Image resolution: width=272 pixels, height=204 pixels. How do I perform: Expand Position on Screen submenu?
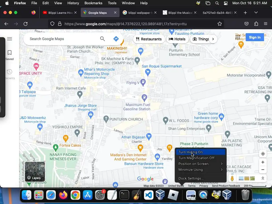201,164
